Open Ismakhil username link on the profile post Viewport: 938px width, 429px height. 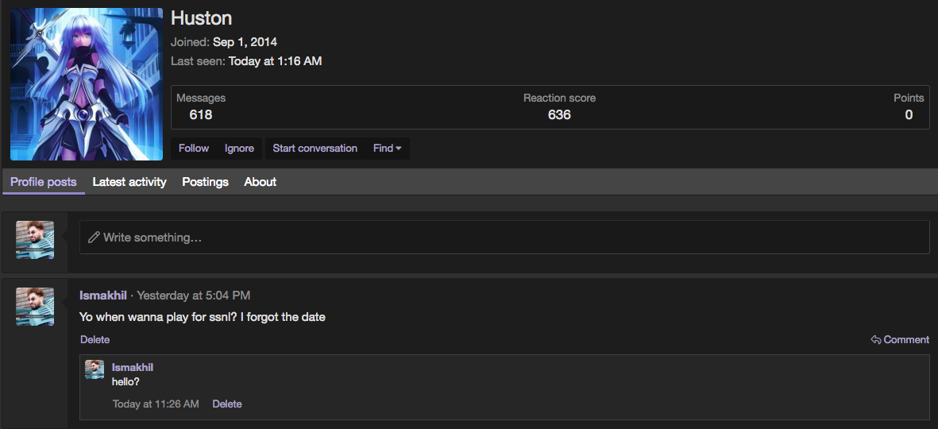103,296
